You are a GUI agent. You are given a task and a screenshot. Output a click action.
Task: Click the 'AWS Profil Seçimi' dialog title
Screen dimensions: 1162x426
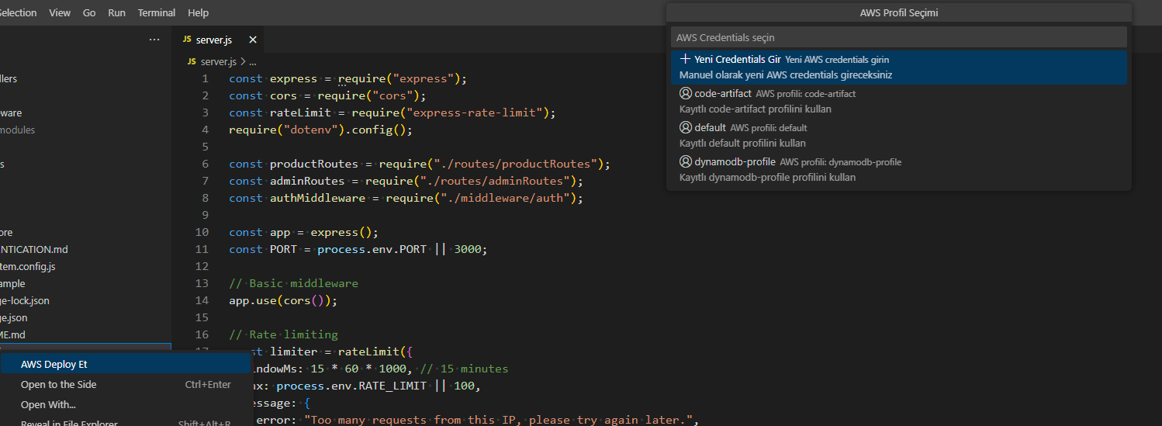click(x=899, y=13)
